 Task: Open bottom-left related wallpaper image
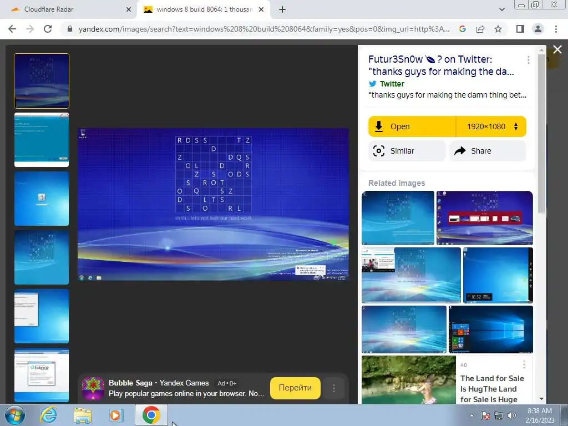[x=404, y=329]
